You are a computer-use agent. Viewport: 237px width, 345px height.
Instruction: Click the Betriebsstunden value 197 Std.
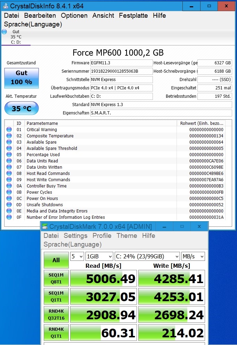(214, 96)
